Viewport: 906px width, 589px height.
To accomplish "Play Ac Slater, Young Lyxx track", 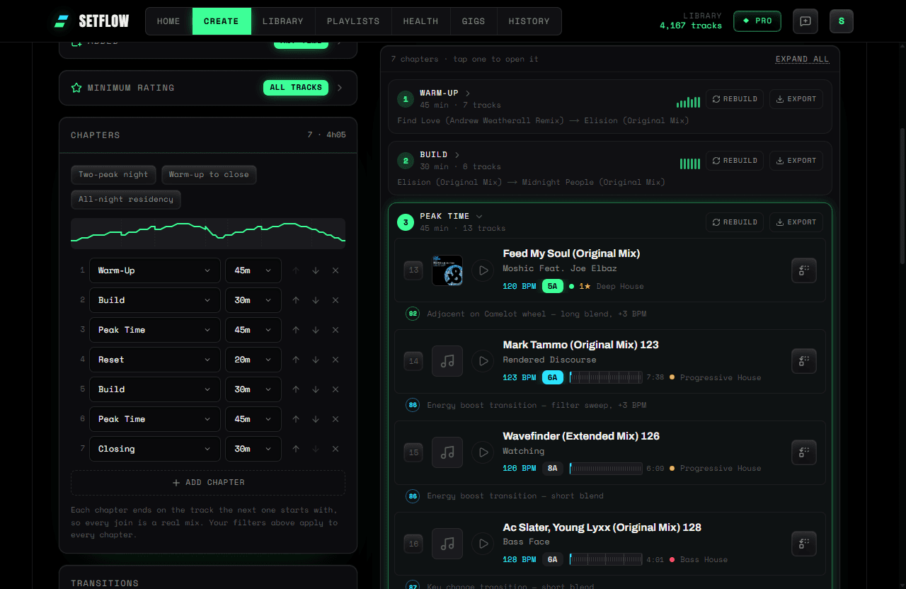I will (483, 544).
